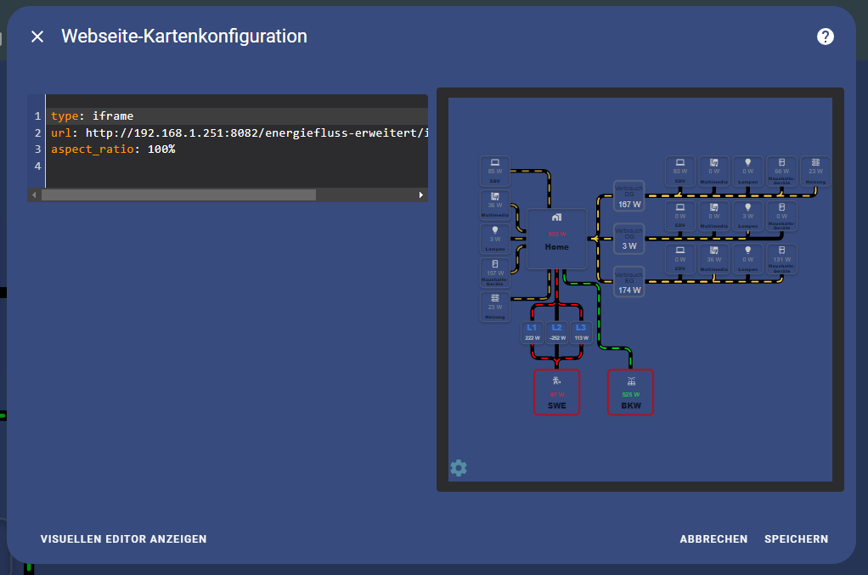
Task: Click Multimedia 0 W node in DG row
Action: (714, 171)
